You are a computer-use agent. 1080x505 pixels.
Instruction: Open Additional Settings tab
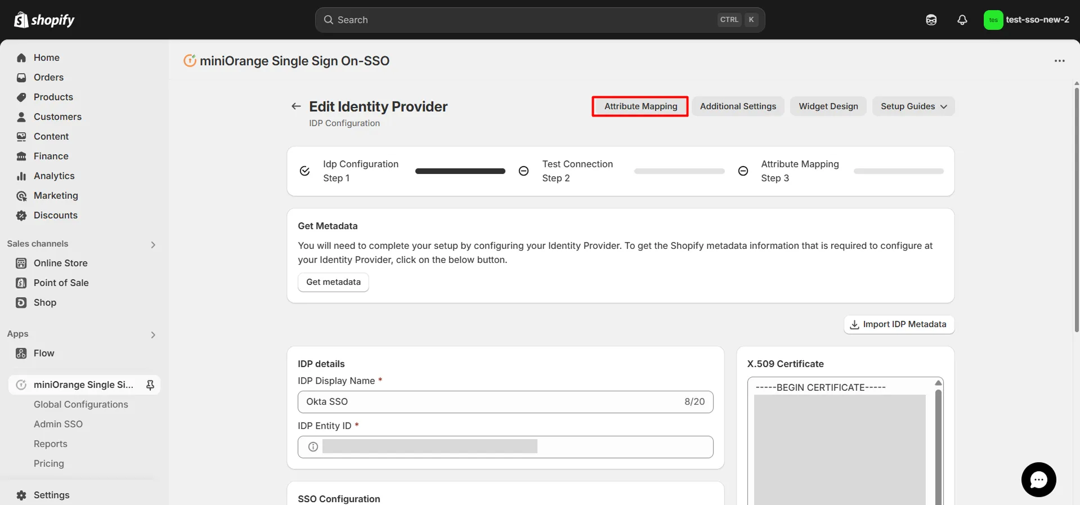point(738,106)
